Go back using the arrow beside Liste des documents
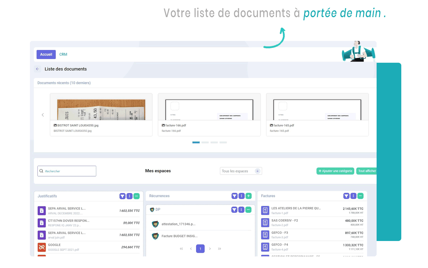This screenshot has width=428, height=268. 37,69
